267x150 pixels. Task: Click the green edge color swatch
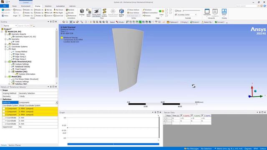point(160,11)
